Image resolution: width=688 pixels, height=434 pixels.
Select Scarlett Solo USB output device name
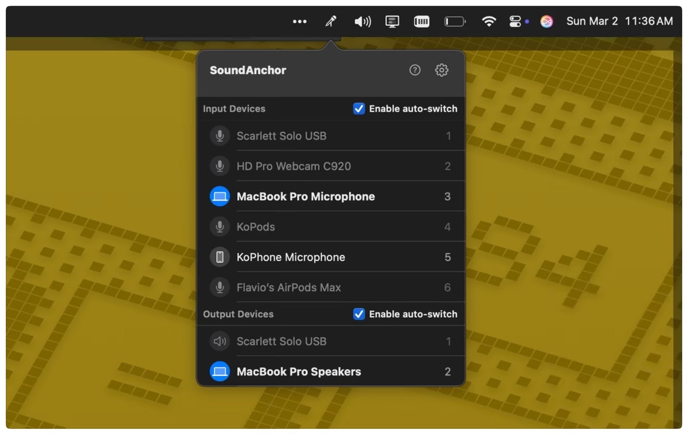pyautogui.click(x=282, y=342)
